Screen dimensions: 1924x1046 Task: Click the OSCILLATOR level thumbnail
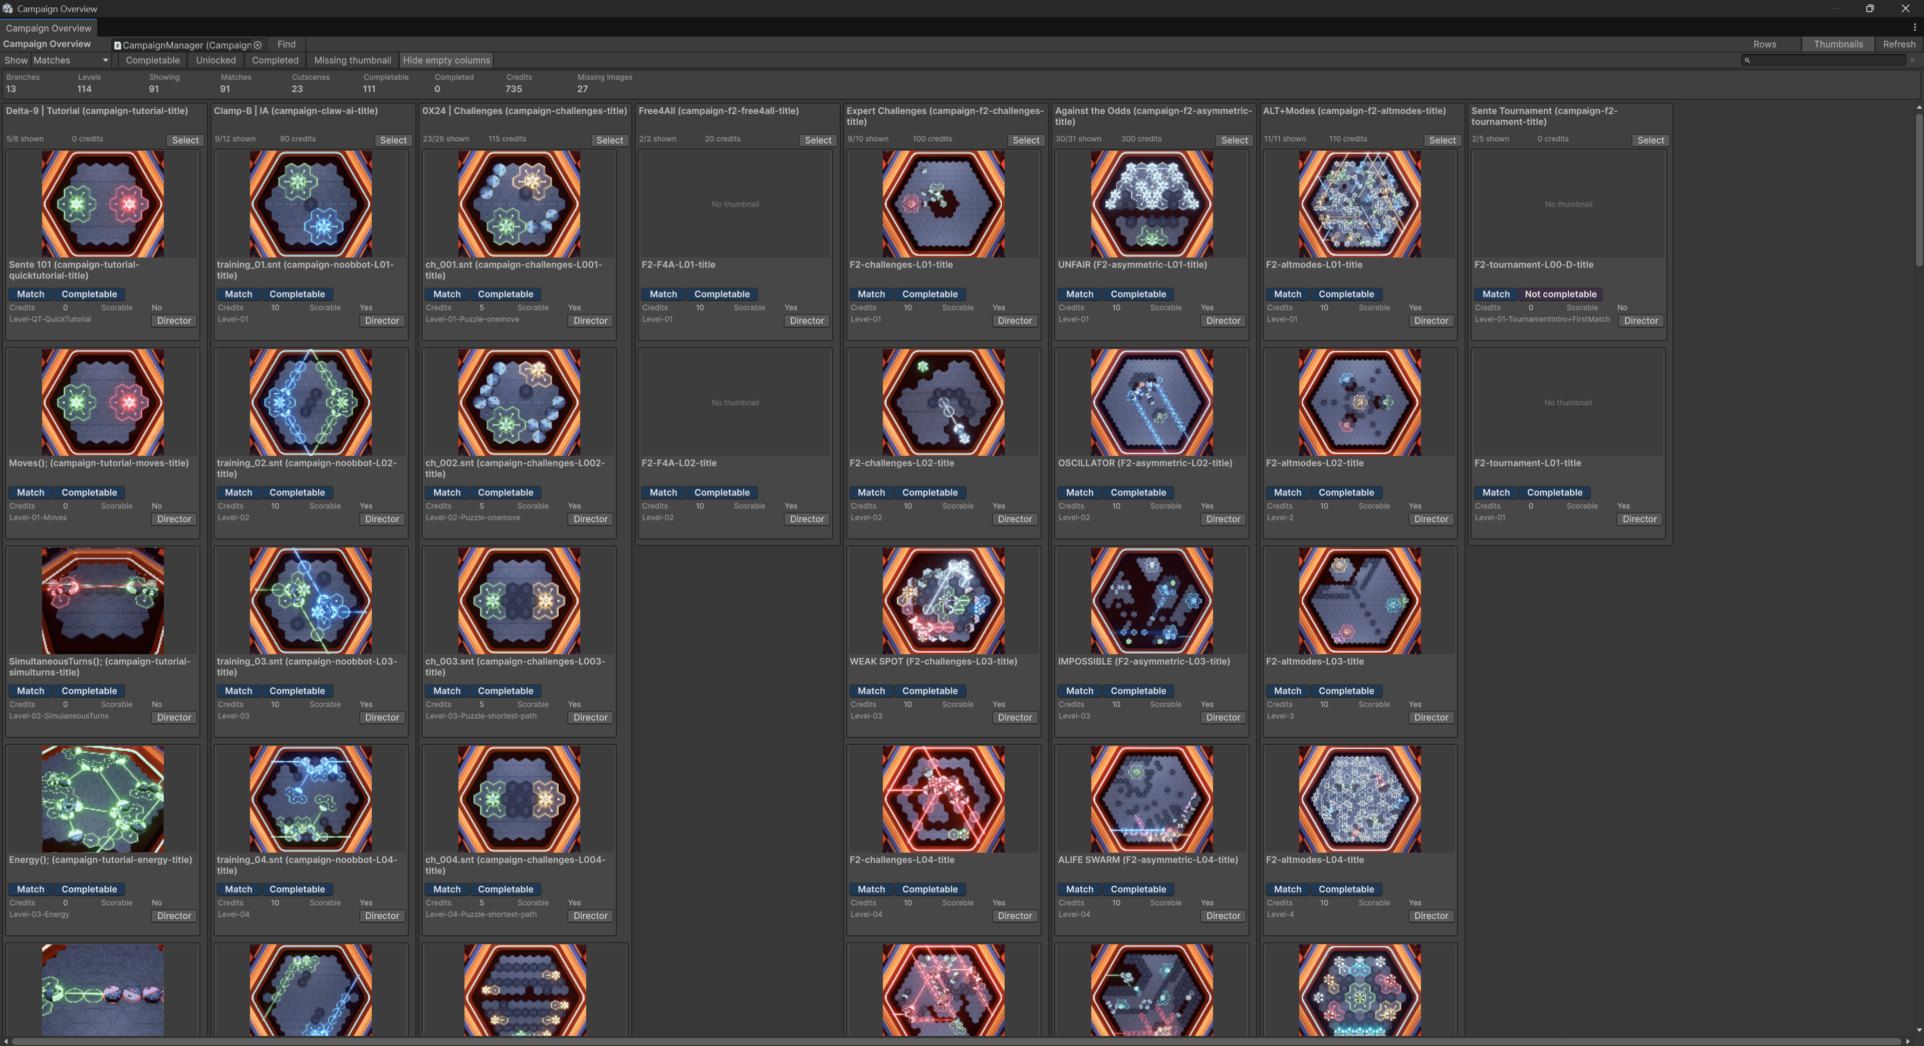click(1152, 402)
